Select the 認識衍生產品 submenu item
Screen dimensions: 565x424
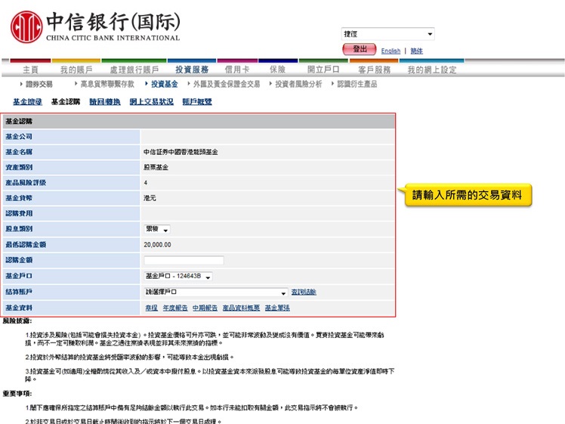[357, 84]
